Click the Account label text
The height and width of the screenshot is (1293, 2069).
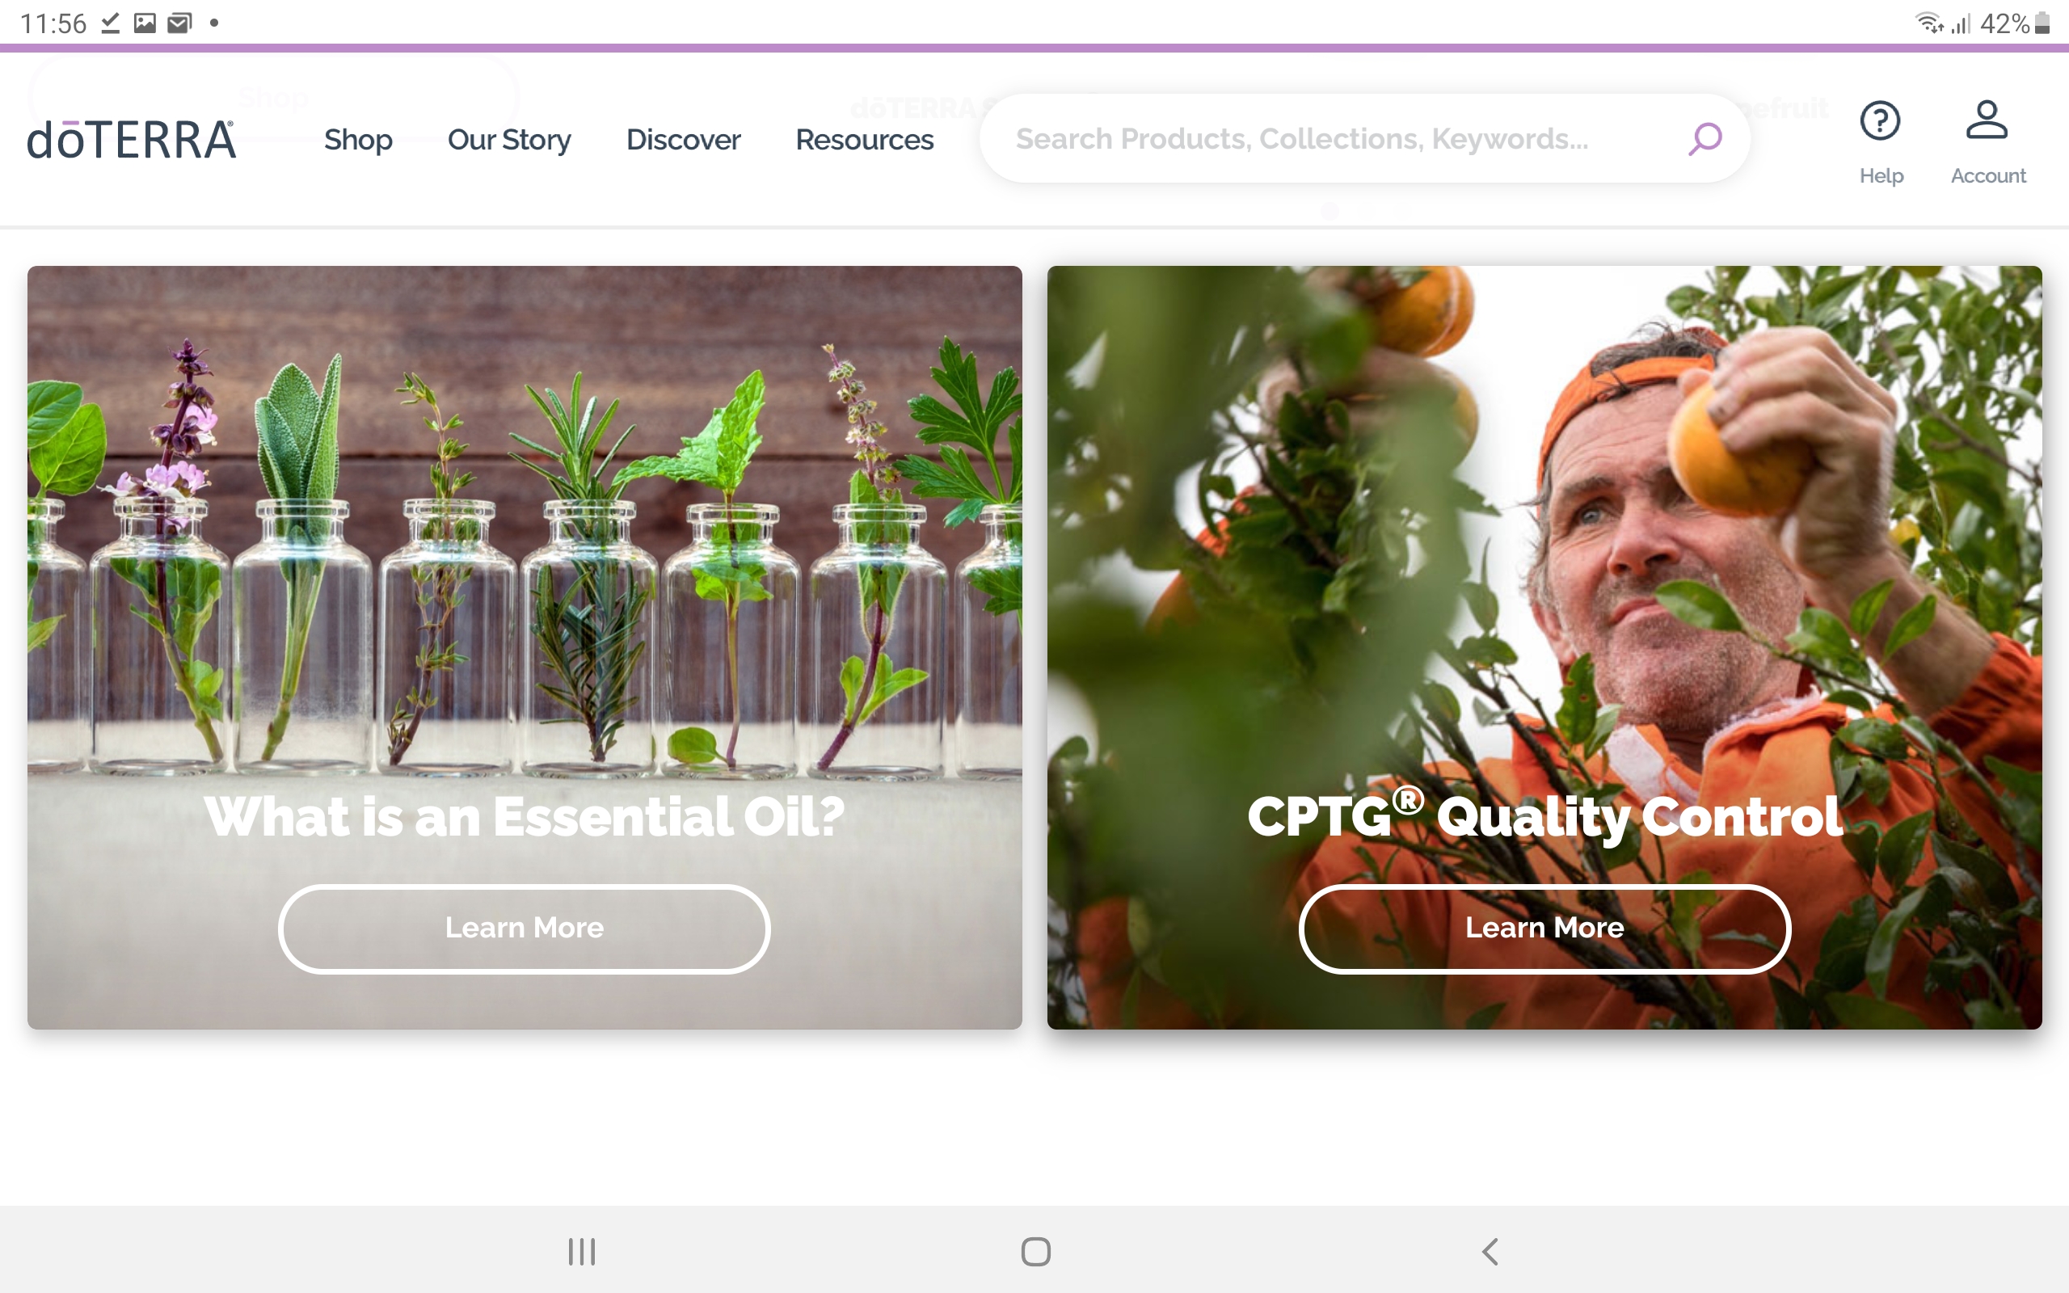coord(1988,175)
